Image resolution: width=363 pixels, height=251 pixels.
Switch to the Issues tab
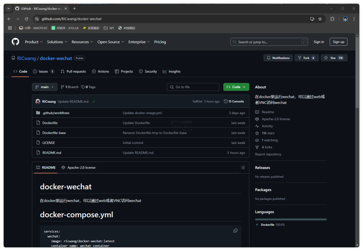43,71
